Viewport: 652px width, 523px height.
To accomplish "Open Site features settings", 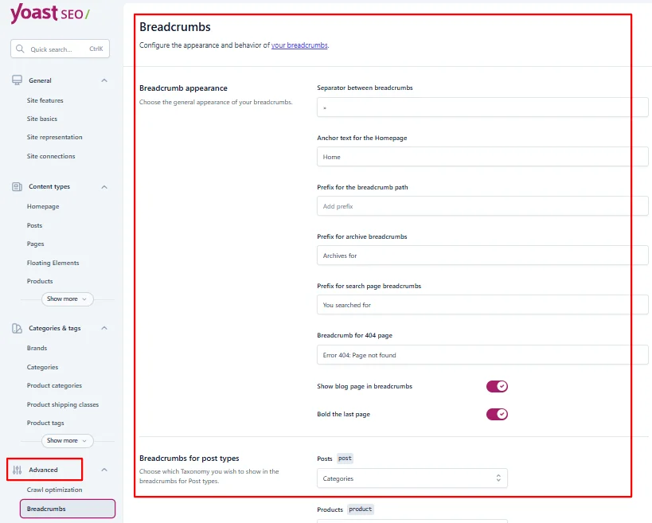I will coord(45,100).
